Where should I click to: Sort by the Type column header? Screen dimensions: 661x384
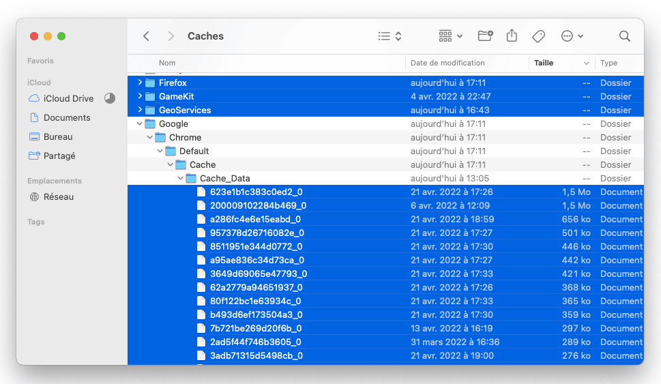[x=608, y=63]
